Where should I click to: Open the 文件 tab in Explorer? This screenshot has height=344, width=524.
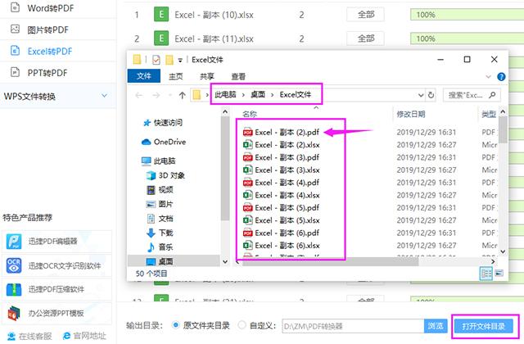144,76
